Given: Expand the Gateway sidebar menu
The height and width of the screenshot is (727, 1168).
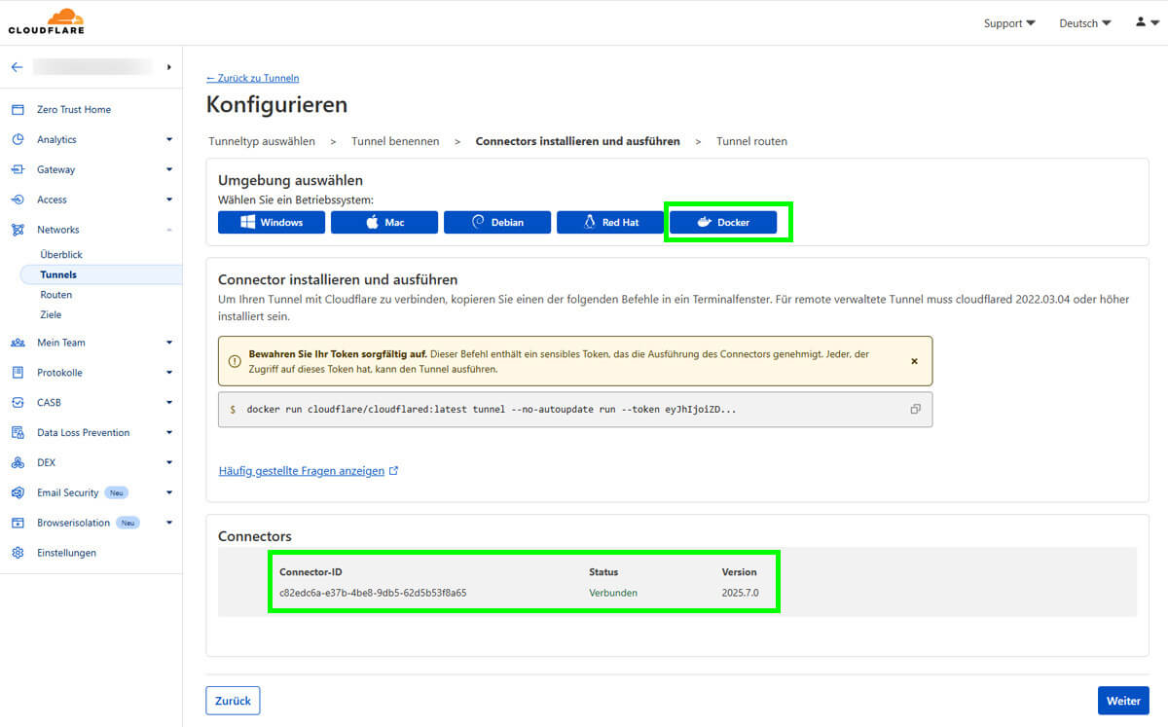Looking at the screenshot, I should click(91, 169).
